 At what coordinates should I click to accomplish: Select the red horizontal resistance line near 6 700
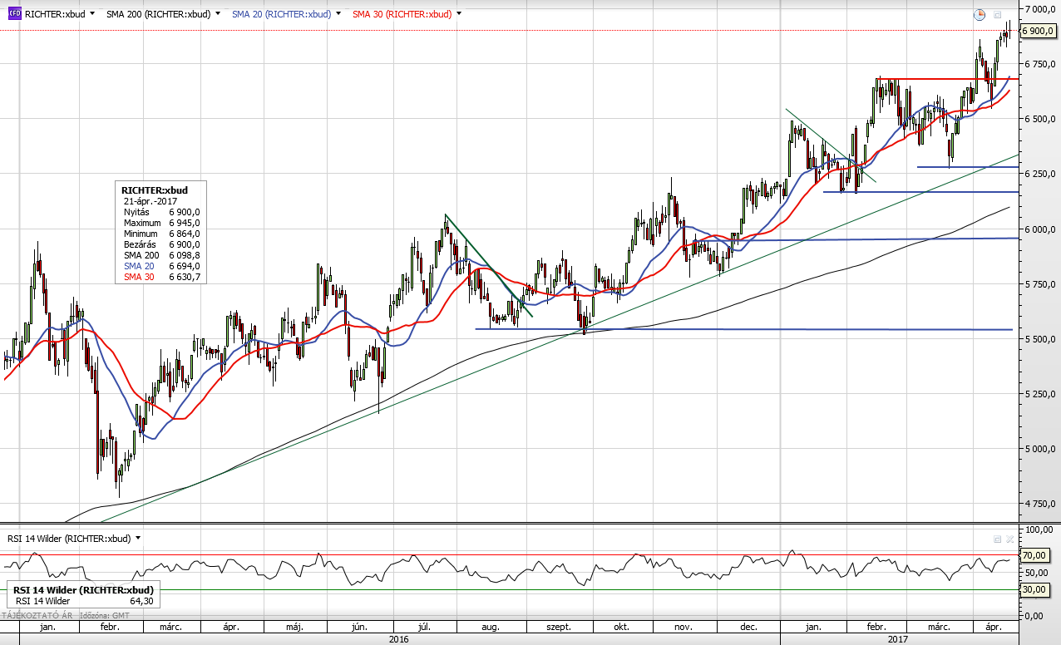coord(931,80)
